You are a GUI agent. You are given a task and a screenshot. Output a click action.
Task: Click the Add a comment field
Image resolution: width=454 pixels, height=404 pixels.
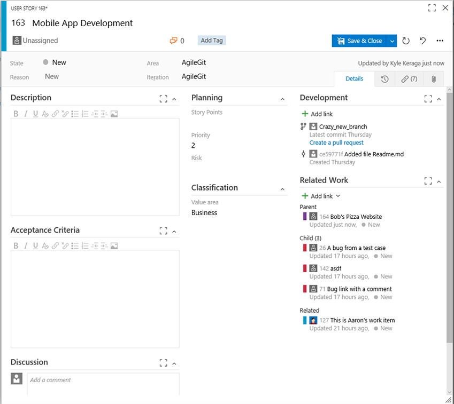[x=103, y=384]
